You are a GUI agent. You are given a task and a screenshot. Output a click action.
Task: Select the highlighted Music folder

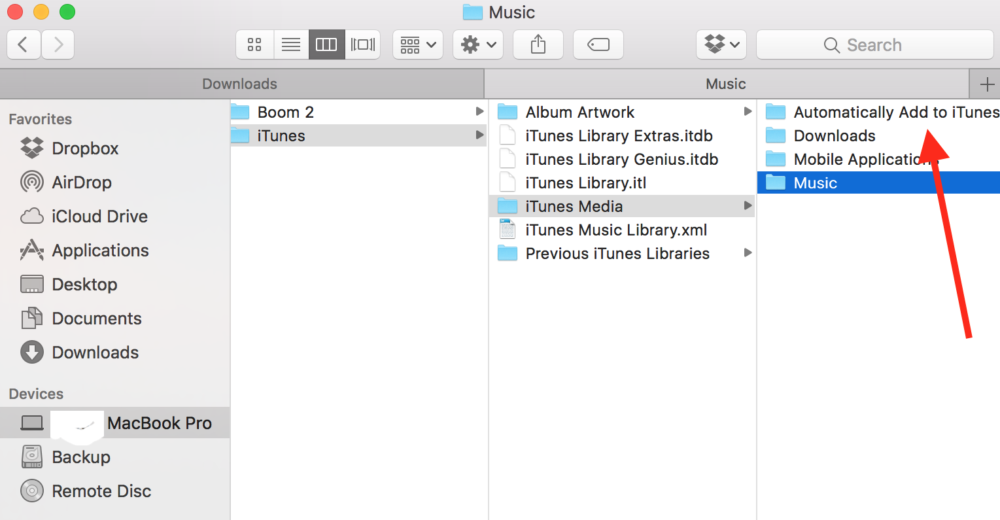[879, 182]
